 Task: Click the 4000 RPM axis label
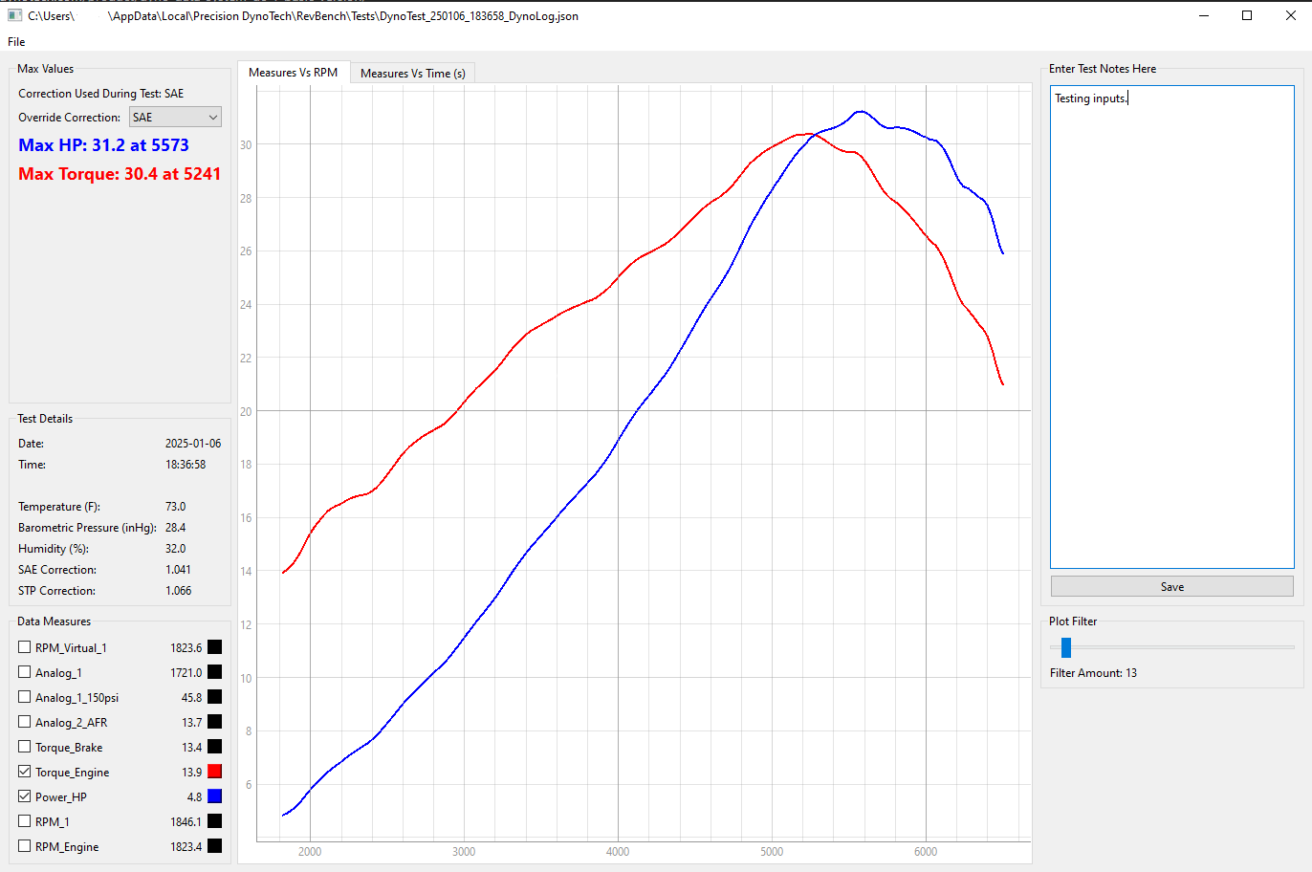(x=618, y=852)
